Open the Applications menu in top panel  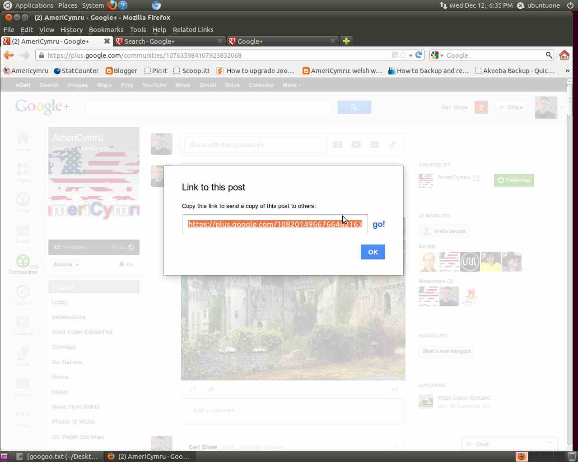[34, 5]
